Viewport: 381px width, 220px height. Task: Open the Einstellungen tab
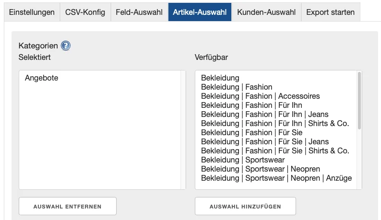coord(32,12)
